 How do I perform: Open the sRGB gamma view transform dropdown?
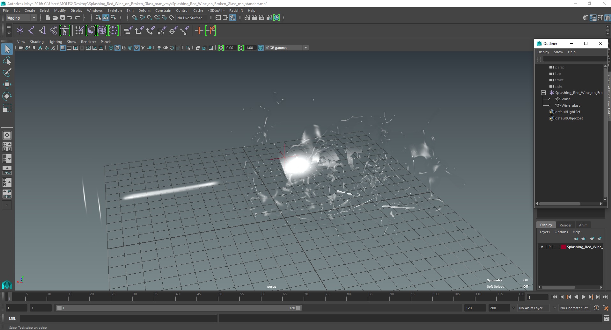click(286, 48)
